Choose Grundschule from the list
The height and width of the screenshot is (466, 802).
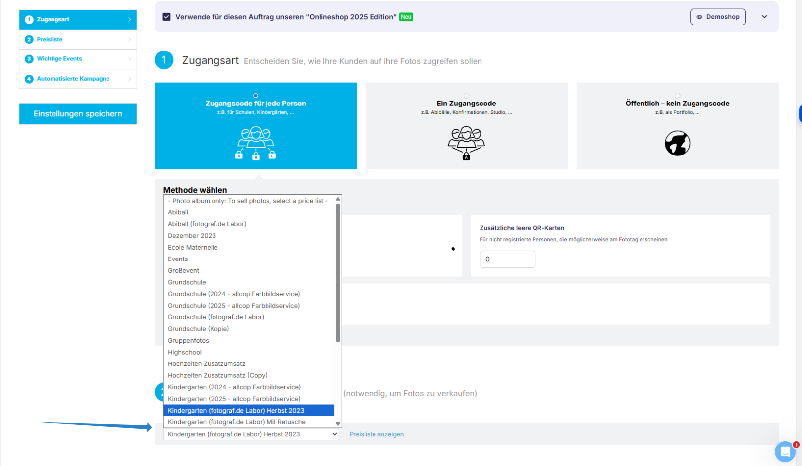249,282
